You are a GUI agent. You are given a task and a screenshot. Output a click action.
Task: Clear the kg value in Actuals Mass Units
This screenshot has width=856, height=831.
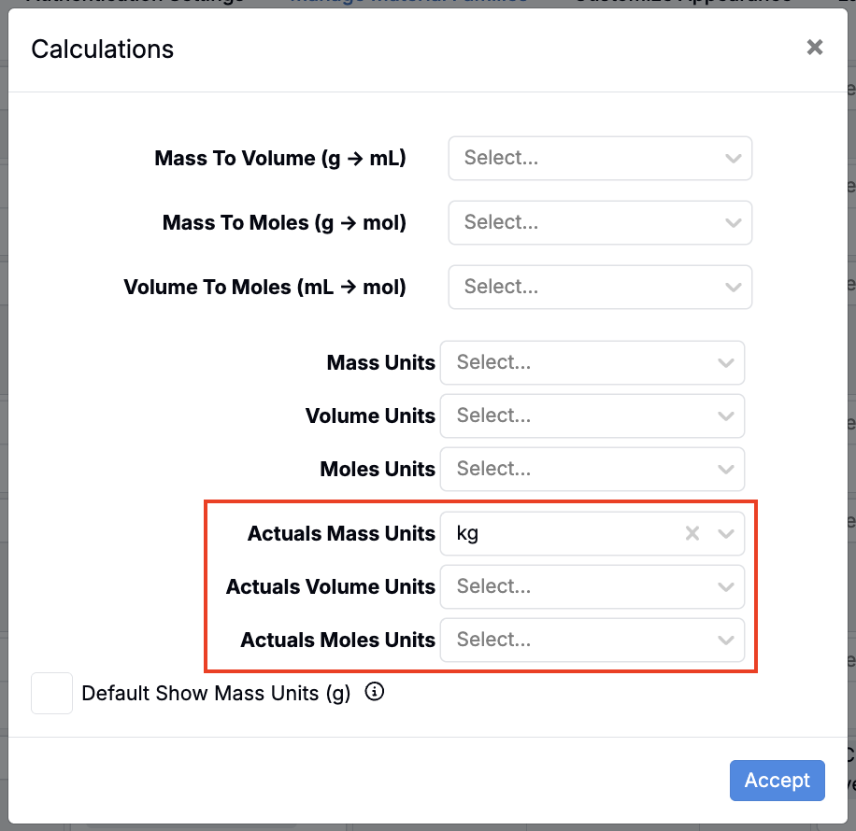(692, 533)
